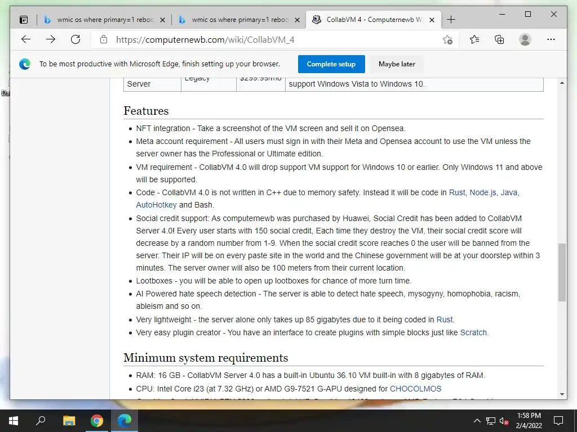Image resolution: width=577 pixels, height=432 pixels.
Task: Click the vertical scrollbar thumb
Action: pyautogui.click(x=562, y=272)
